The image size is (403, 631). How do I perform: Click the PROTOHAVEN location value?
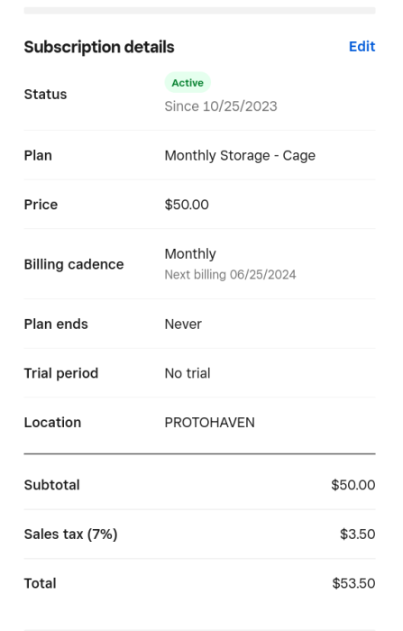pos(210,423)
